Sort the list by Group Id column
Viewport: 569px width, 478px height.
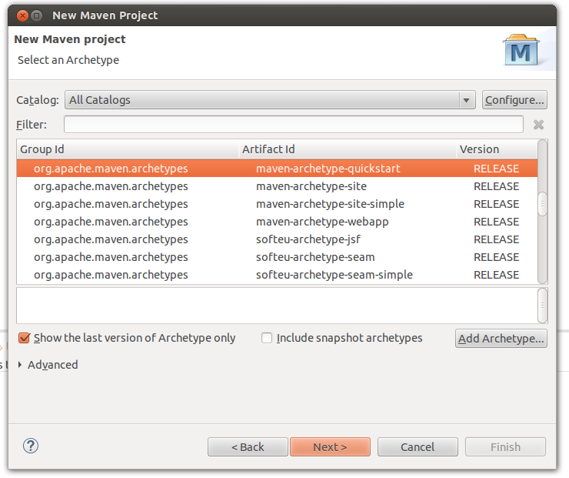tap(128, 149)
